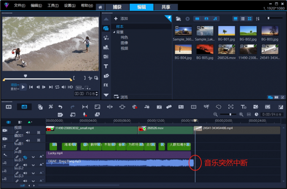Select the GRAE - Bang Bang.mp3 clip
287x189 pixels.
pos(120,163)
